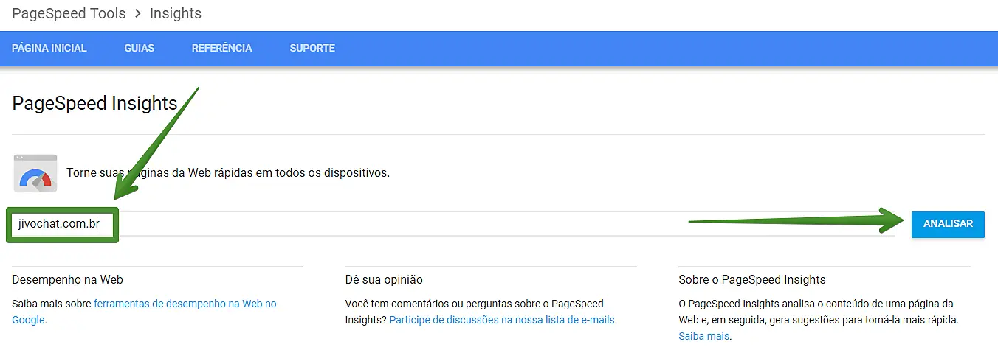Click the PageSpeed Insights page heading
This screenshot has width=998, height=364.
[x=94, y=103]
